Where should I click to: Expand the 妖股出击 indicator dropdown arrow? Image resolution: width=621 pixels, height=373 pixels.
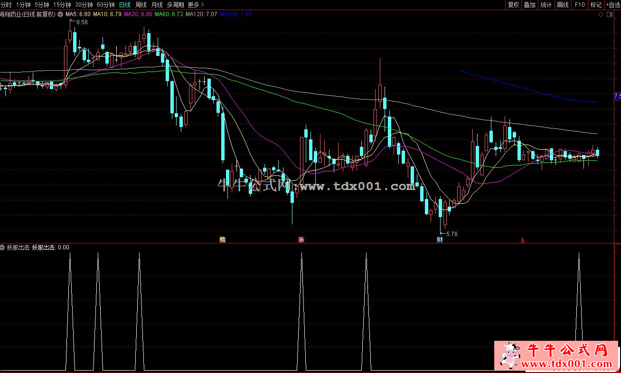click(x=3, y=247)
